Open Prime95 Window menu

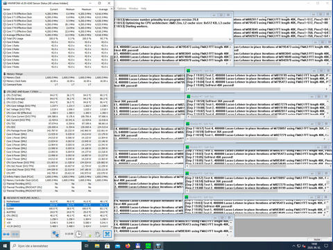133,8
